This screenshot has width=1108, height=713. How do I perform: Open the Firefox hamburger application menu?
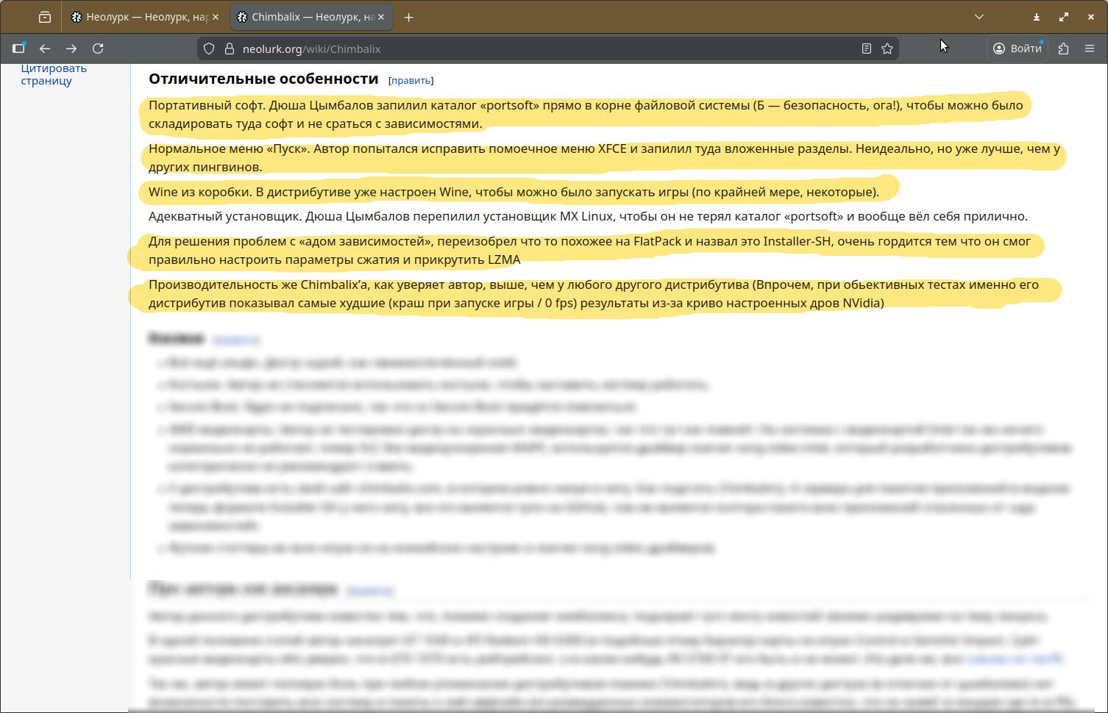coord(1090,49)
